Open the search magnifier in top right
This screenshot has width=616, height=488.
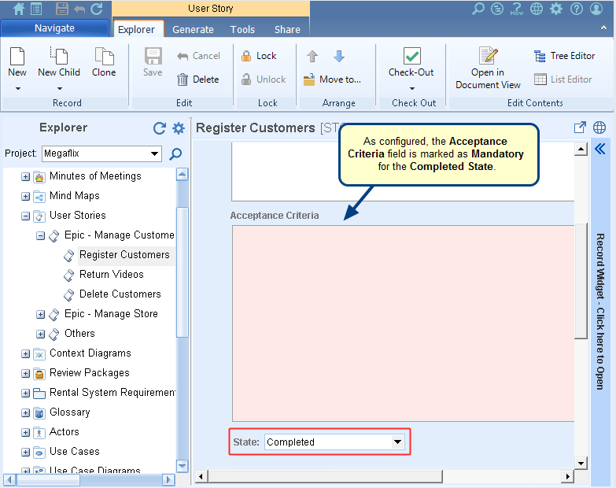(x=478, y=9)
